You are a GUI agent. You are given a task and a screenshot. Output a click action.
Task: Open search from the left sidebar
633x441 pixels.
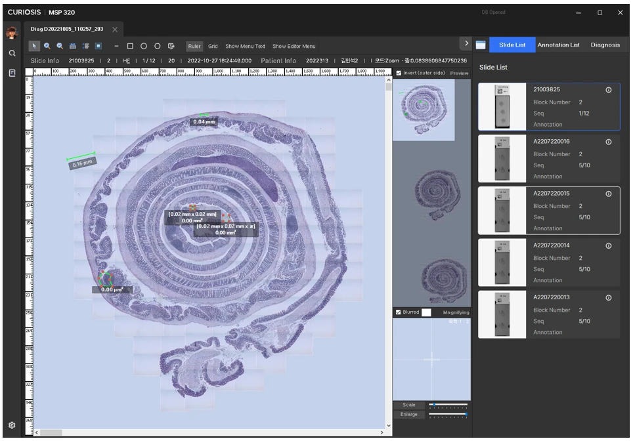click(x=12, y=53)
